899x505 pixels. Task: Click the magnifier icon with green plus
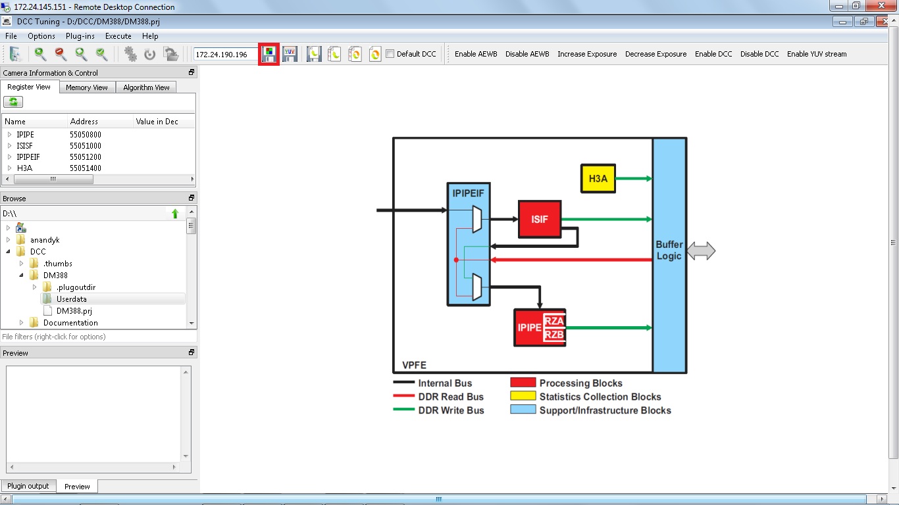tap(40, 54)
